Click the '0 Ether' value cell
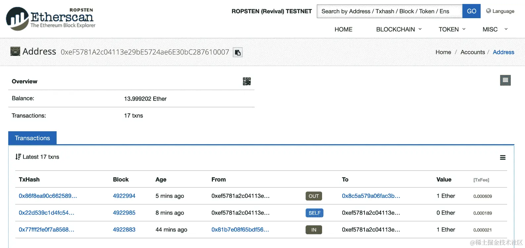This screenshot has height=248, width=525. click(446, 213)
